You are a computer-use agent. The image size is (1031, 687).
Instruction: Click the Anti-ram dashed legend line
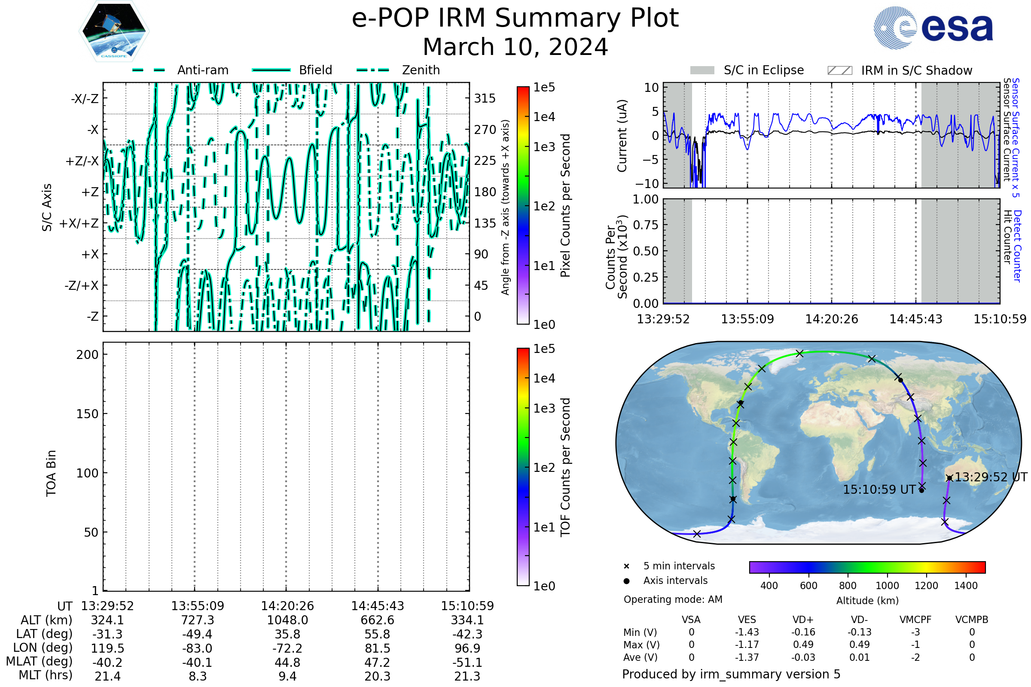149,70
